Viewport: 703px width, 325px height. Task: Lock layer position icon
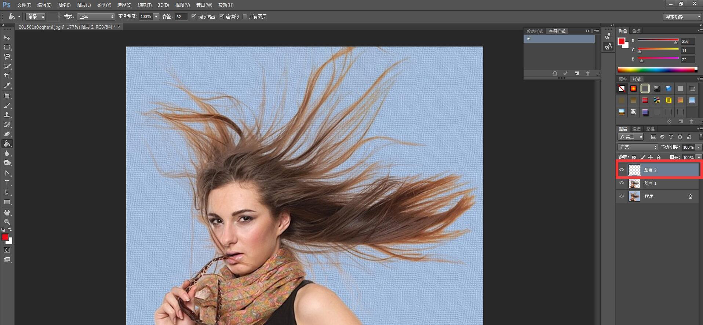650,157
